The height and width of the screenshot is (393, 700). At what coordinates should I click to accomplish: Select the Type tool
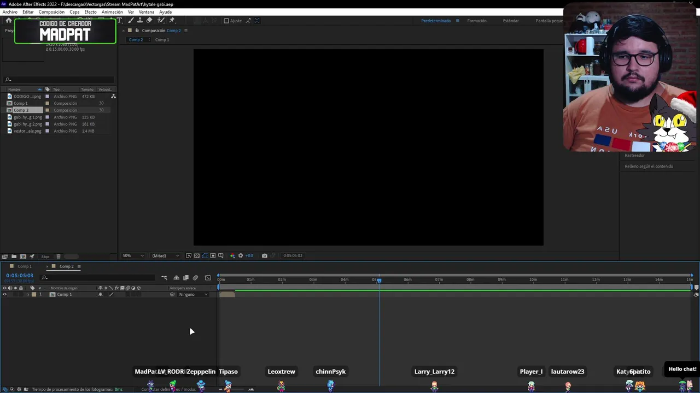coord(119,20)
